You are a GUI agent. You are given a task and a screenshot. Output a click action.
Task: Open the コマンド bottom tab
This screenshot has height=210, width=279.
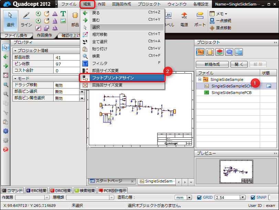pos(13,191)
